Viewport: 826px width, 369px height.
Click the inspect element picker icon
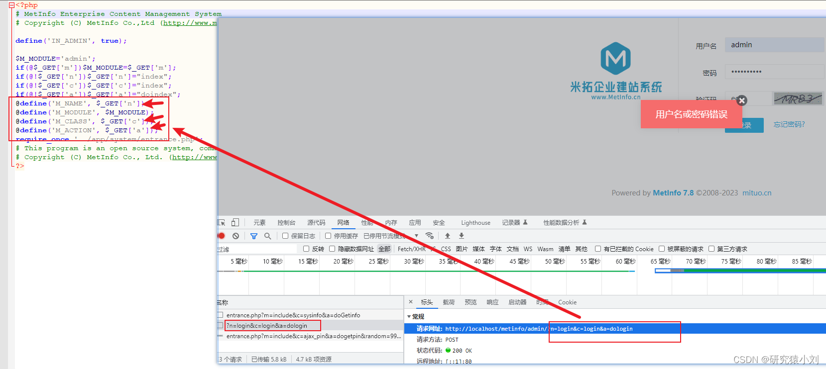click(x=222, y=222)
